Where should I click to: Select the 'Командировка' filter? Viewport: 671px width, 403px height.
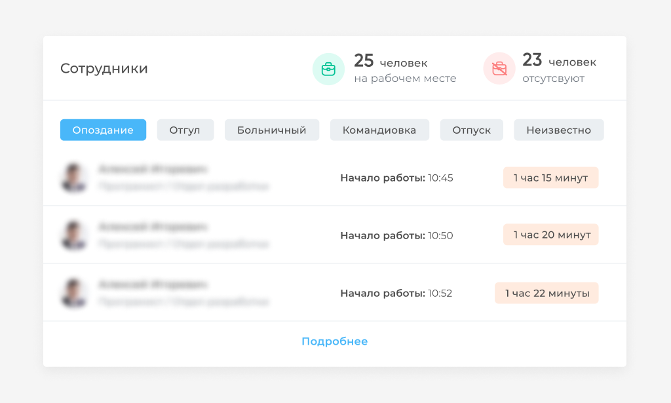coord(379,130)
